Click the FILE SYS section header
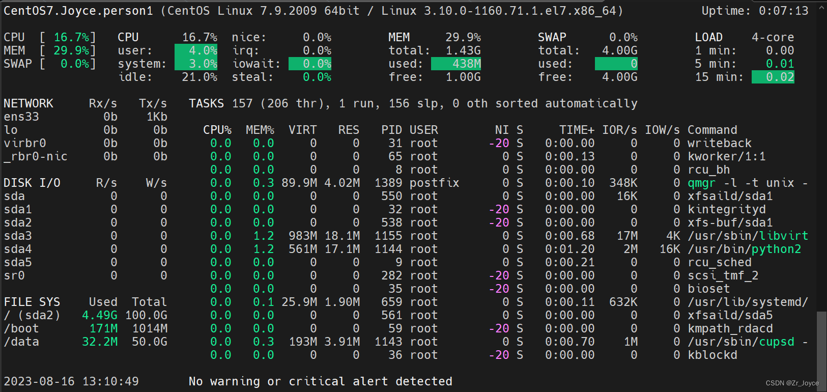Screen dimensions: 827x392 [x=32, y=302]
